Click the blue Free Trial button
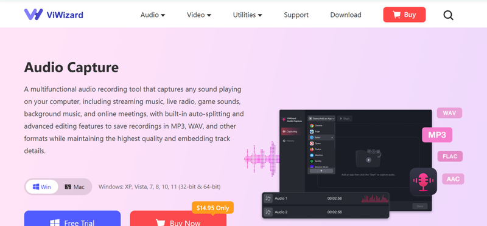Screen dimensions: 487x226 72,219
